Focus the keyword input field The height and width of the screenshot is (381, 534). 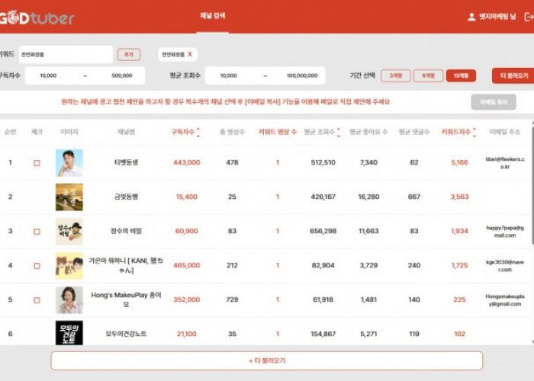click(66, 54)
